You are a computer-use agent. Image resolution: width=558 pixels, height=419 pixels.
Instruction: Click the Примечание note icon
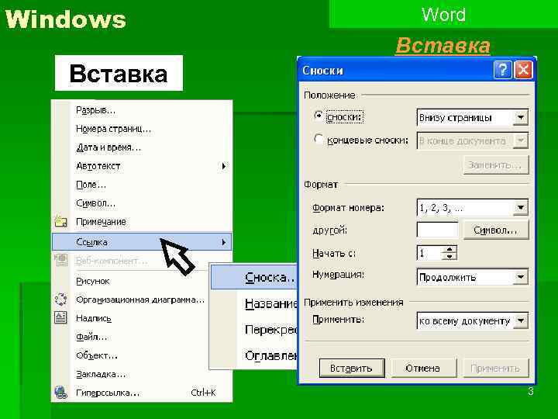pyautogui.click(x=61, y=222)
